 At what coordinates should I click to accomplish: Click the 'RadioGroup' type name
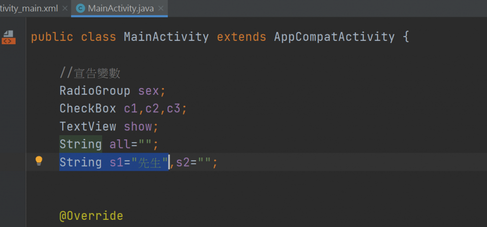tap(95, 91)
